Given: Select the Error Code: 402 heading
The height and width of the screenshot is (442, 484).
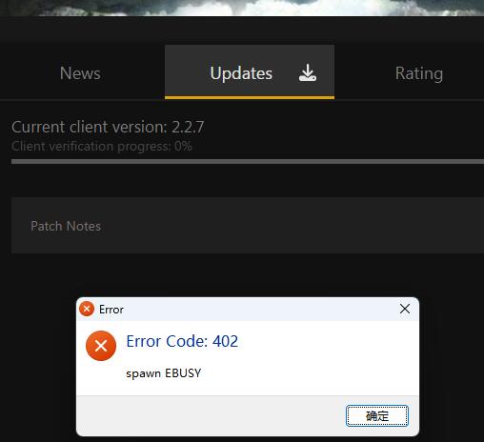Looking at the screenshot, I should pos(182,341).
